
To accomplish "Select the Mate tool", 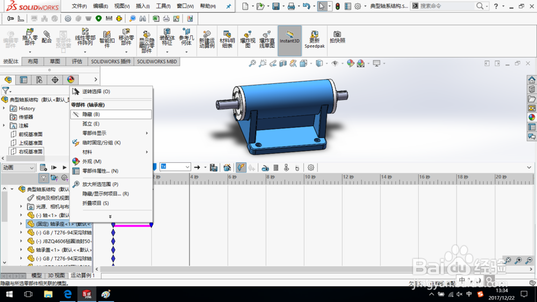I will click(x=47, y=37).
